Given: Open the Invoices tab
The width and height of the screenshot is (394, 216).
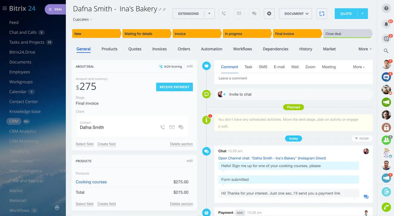Looking at the screenshot, I should tap(159, 49).
